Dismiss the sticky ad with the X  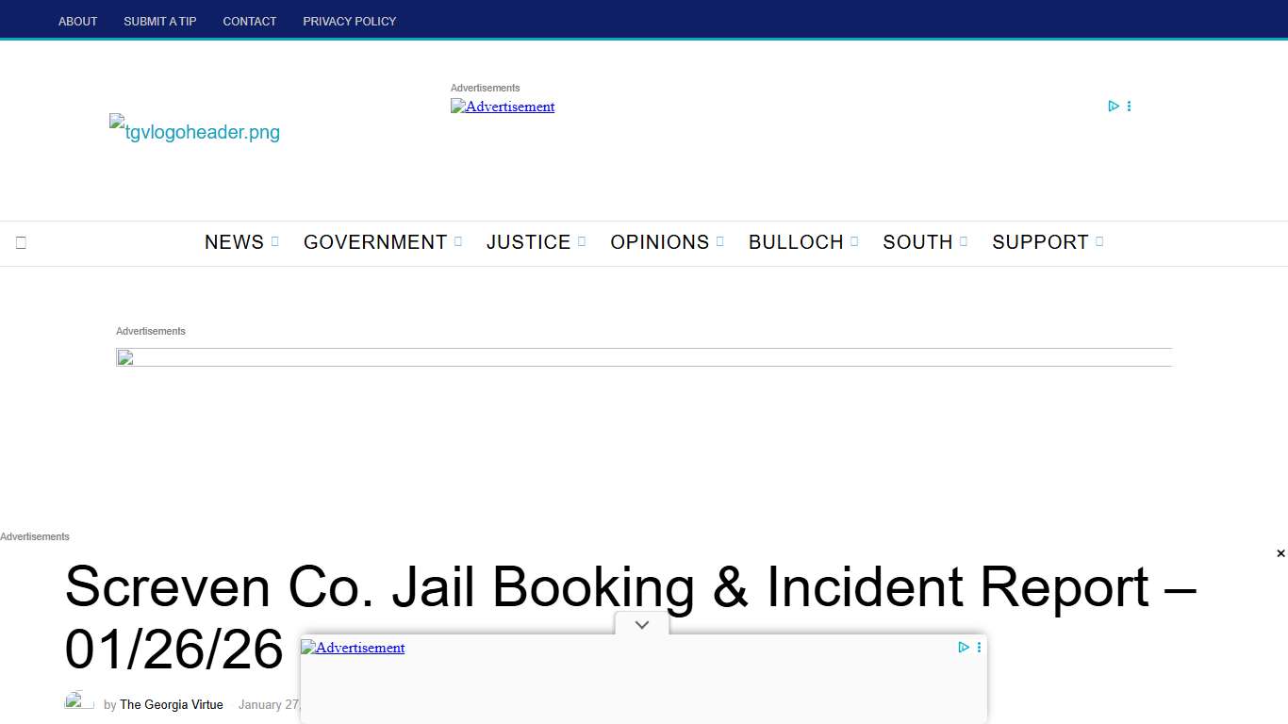point(1280,553)
